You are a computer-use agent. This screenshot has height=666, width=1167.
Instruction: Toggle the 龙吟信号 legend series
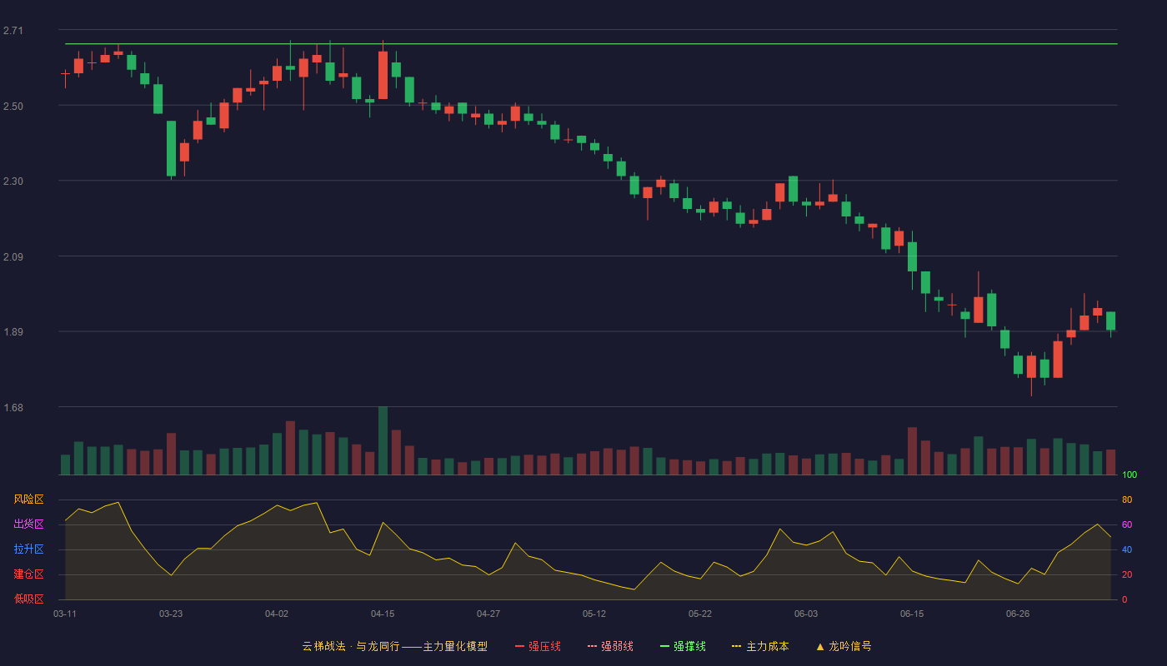point(850,646)
